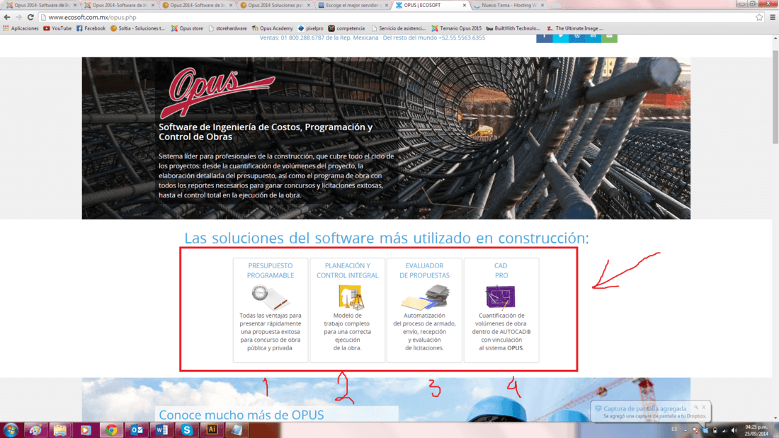Open the 'competencia' bookmark
The height and width of the screenshot is (438, 779).
346,28
